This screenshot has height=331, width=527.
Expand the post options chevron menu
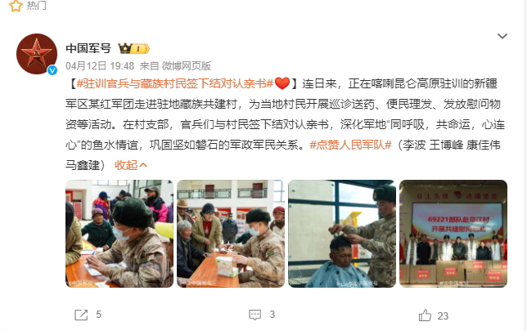502,36
